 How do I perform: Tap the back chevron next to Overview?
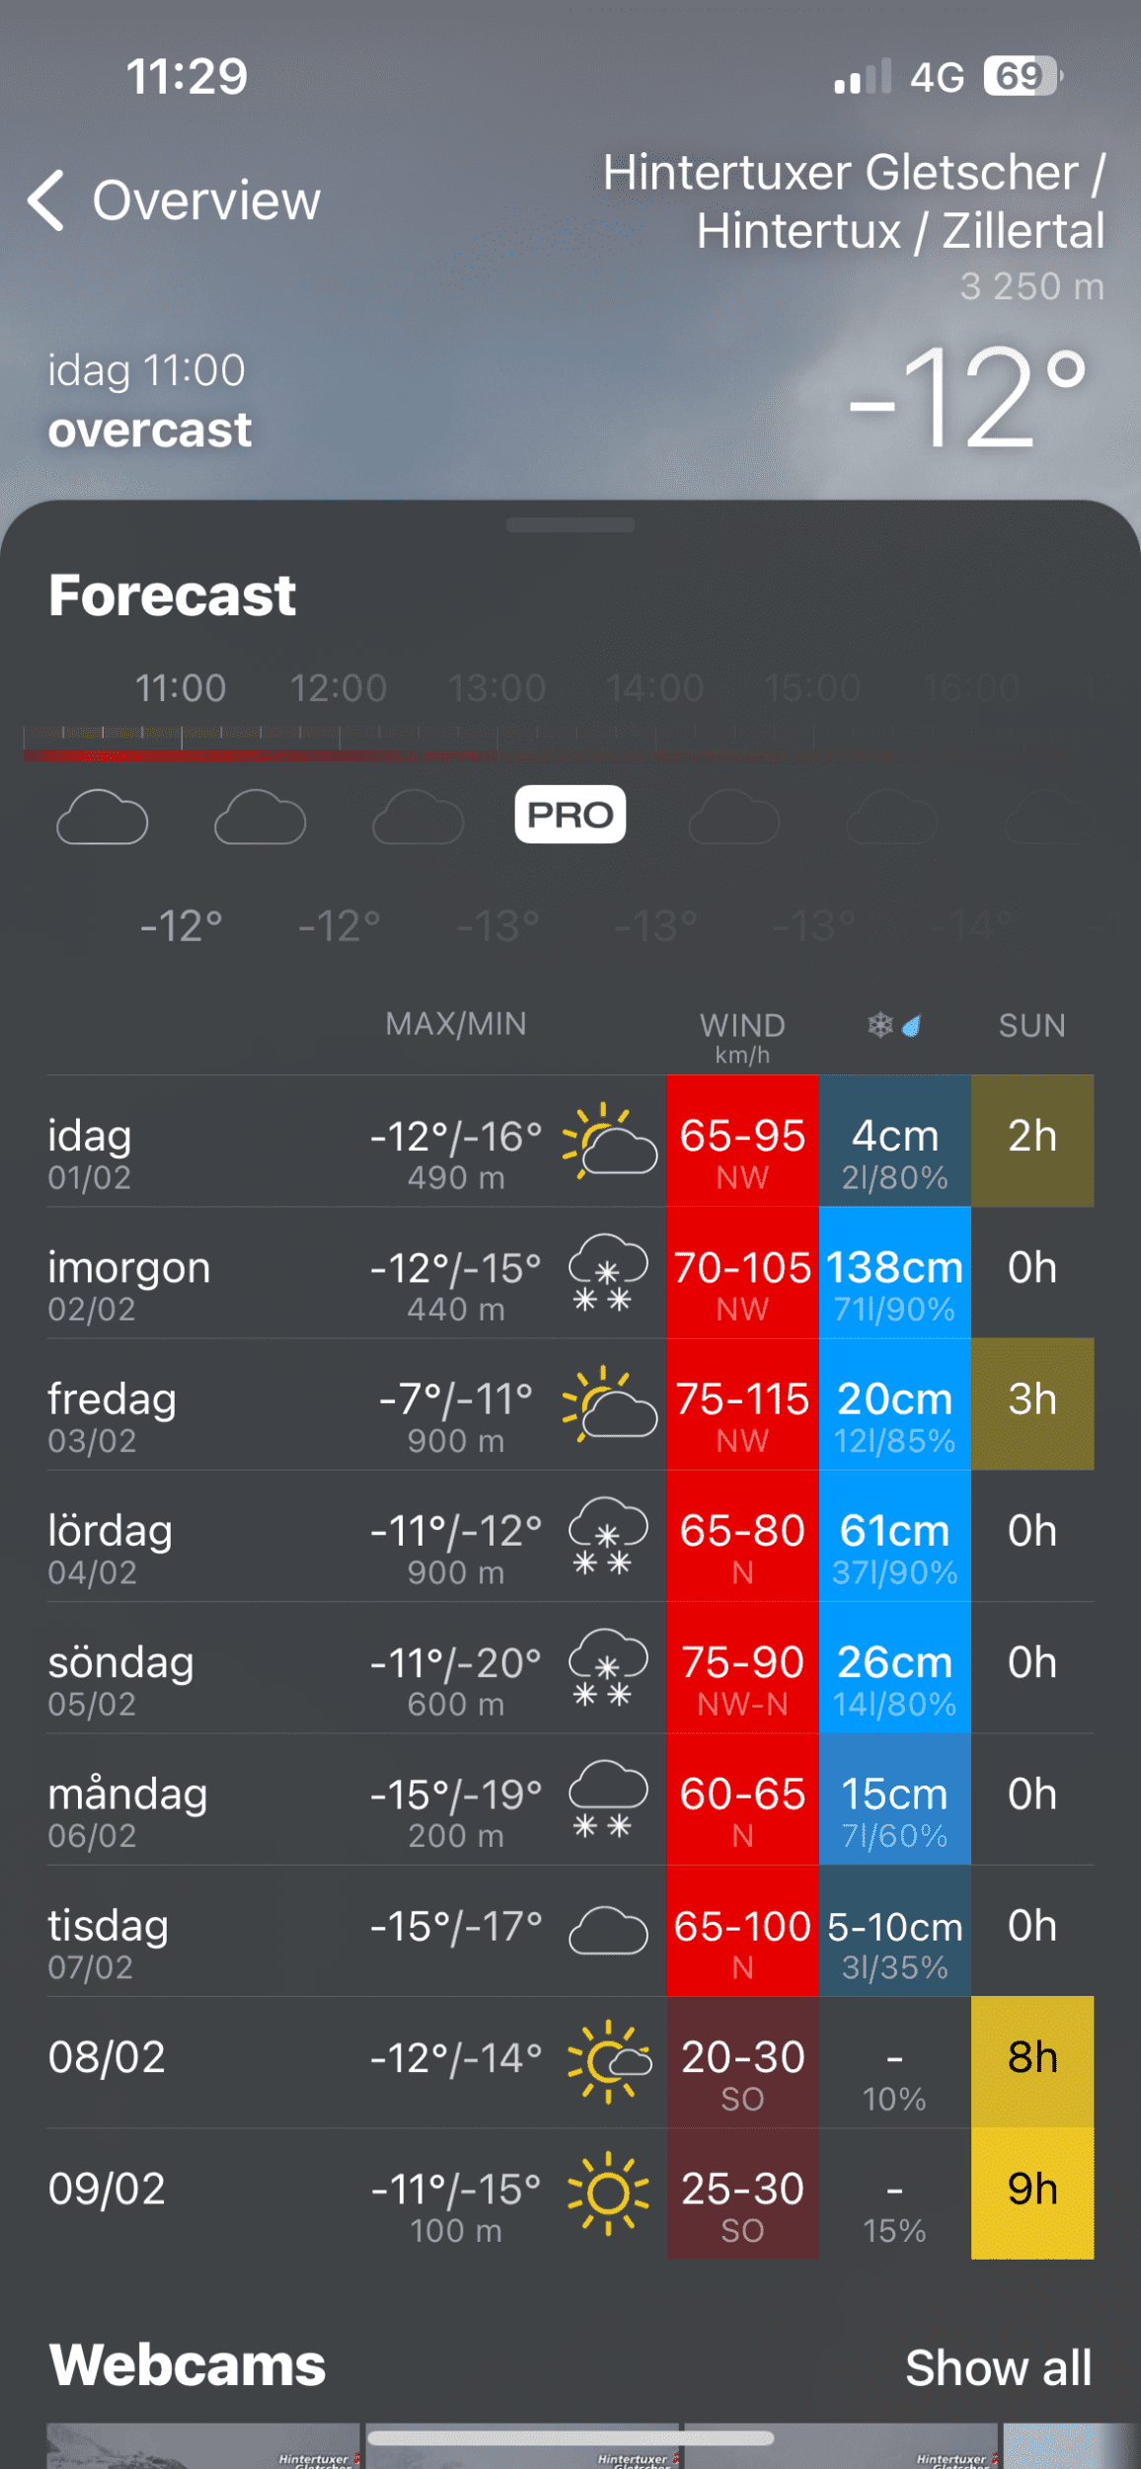click(x=46, y=200)
